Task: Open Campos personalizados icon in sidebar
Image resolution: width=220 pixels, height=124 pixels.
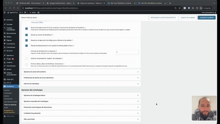Action: click(x=4, y=73)
